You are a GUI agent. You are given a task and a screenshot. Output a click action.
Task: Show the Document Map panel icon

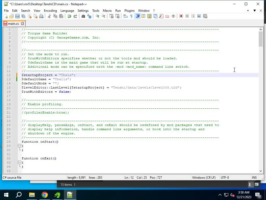pyautogui.click(x=149, y=16)
